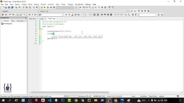Click the highlight marker pen icon
Image resolution: width=184 pixels, height=103 pixels.
click(x=72, y=15)
